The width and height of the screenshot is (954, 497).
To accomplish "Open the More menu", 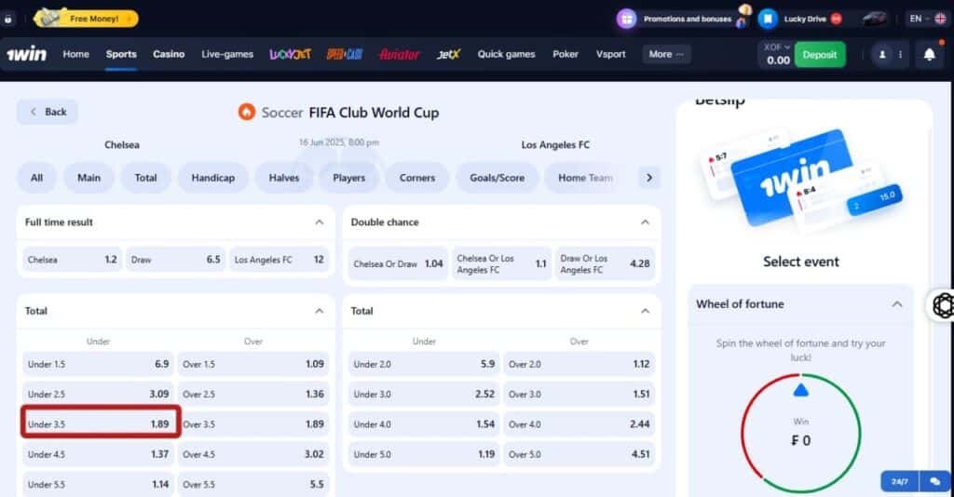I will point(666,54).
